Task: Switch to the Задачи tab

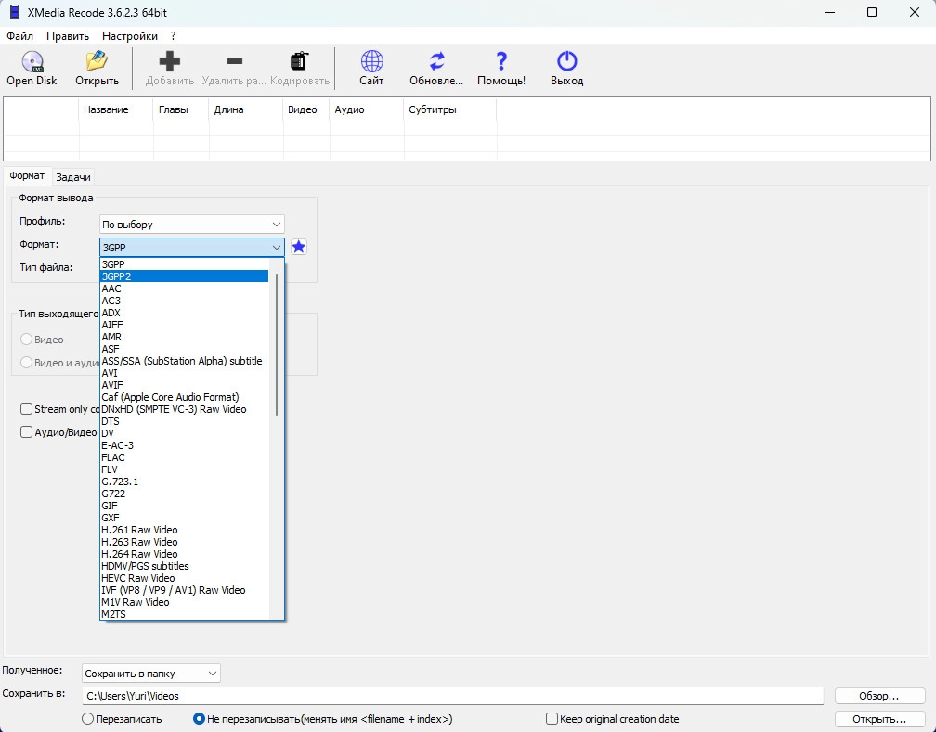Action: pos(72,177)
